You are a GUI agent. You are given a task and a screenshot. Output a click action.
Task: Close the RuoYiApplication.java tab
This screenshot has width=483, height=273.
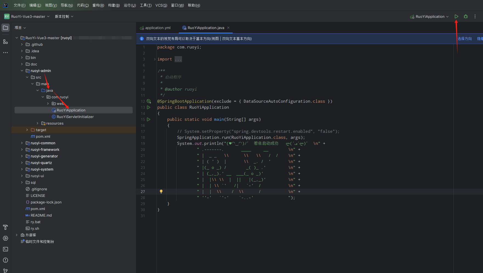228,28
